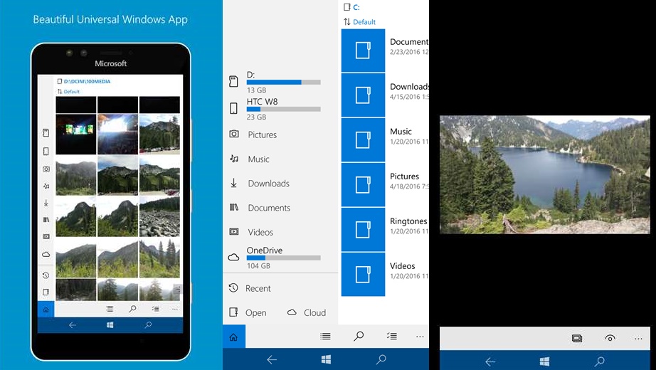Select Documents in the sidebar menu

tap(268, 208)
